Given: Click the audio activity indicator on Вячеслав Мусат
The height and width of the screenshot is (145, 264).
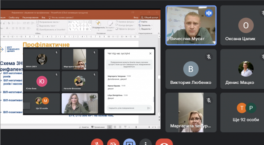Looking at the screenshot, I should click(x=209, y=13).
